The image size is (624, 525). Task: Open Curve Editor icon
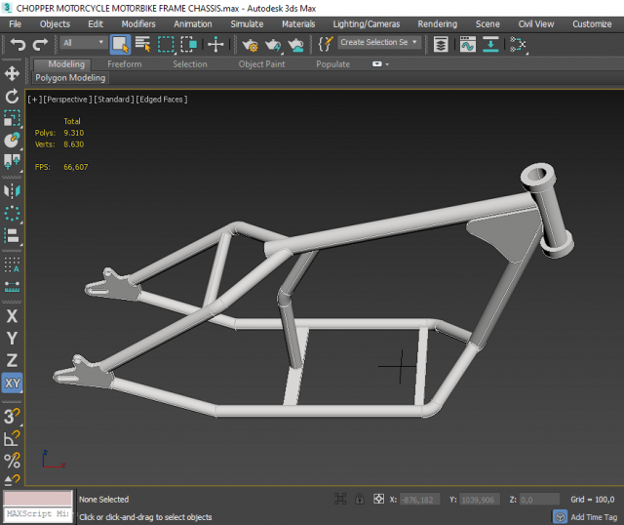point(468,44)
